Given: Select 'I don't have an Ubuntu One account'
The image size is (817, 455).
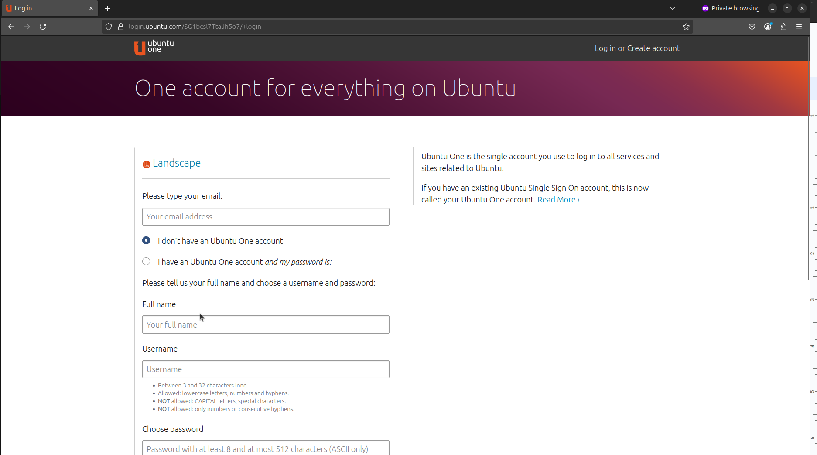Looking at the screenshot, I should click(x=146, y=240).
